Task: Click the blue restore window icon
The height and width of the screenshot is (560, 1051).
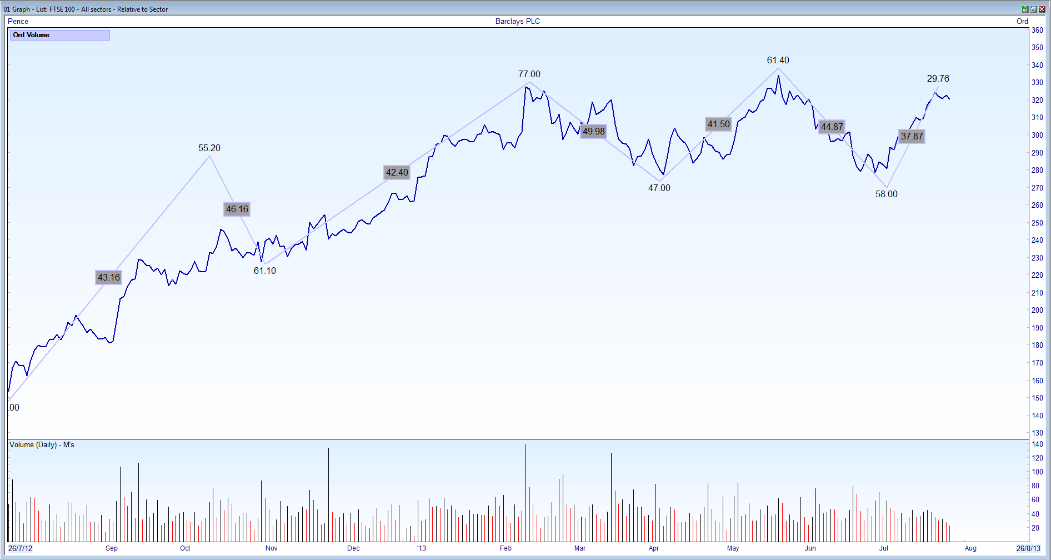Action: [1034, 9]
